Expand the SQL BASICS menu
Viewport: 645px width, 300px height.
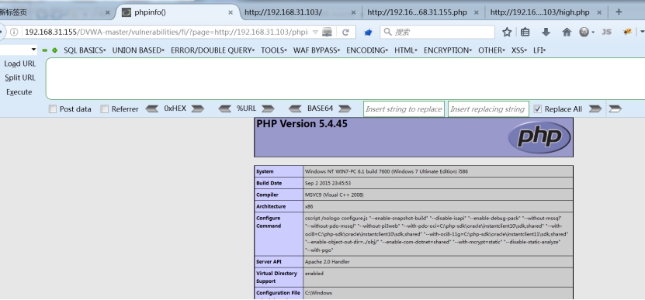coord(85,50)
